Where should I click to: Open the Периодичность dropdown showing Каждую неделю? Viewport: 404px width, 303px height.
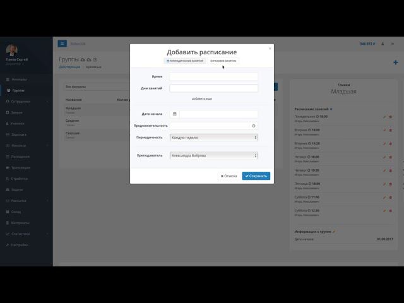(x=213, y=138)
